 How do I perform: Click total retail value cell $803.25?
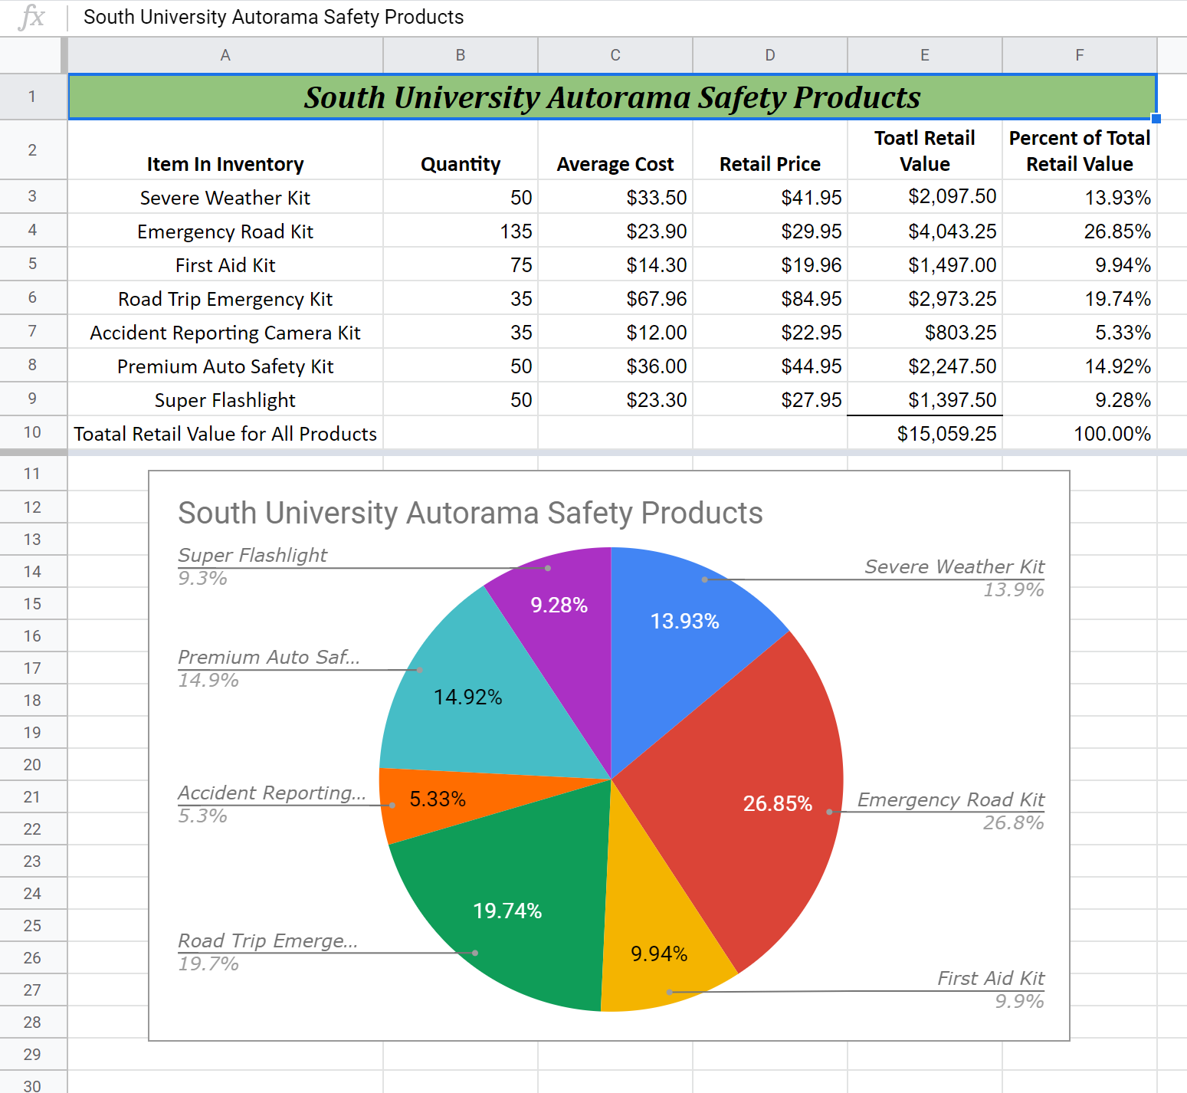pos(925,332)
